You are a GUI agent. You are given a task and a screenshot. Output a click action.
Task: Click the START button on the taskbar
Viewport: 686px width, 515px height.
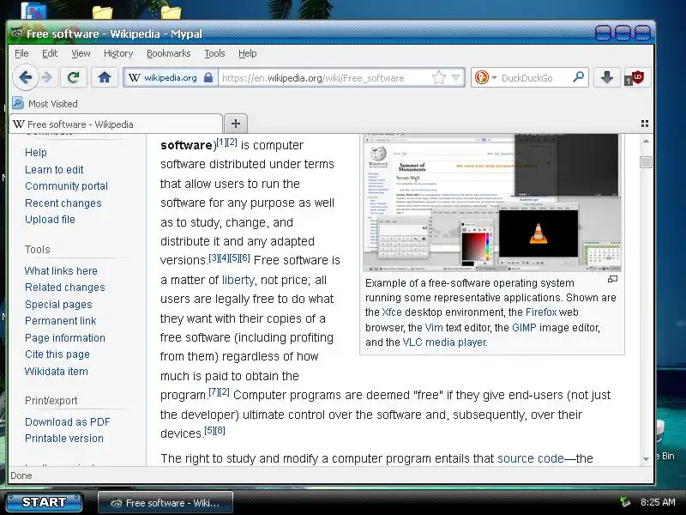(x=45, y=502)
